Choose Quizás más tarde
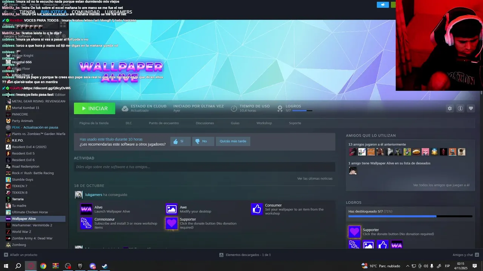Image resolution: width=483 pixels, height=271 pixels. 233,141
